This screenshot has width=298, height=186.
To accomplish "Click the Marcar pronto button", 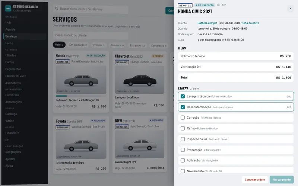I will tap(282, 180).
